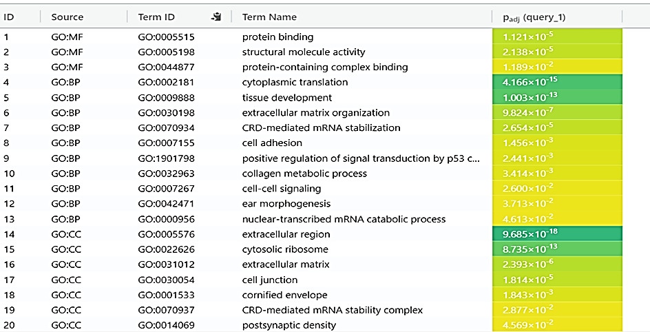Click the "extracellular matrix organization" term name
650x332 pixels.
pyautogui.click(x=315, y=113)
